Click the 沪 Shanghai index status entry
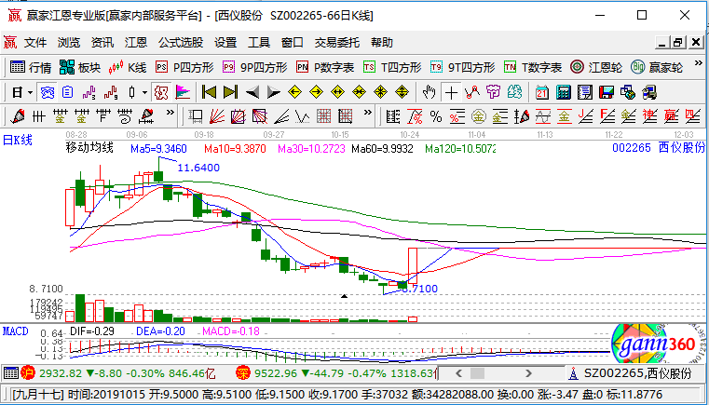The height and width of the screenshot is (405, 709). (x=118, y=374)
